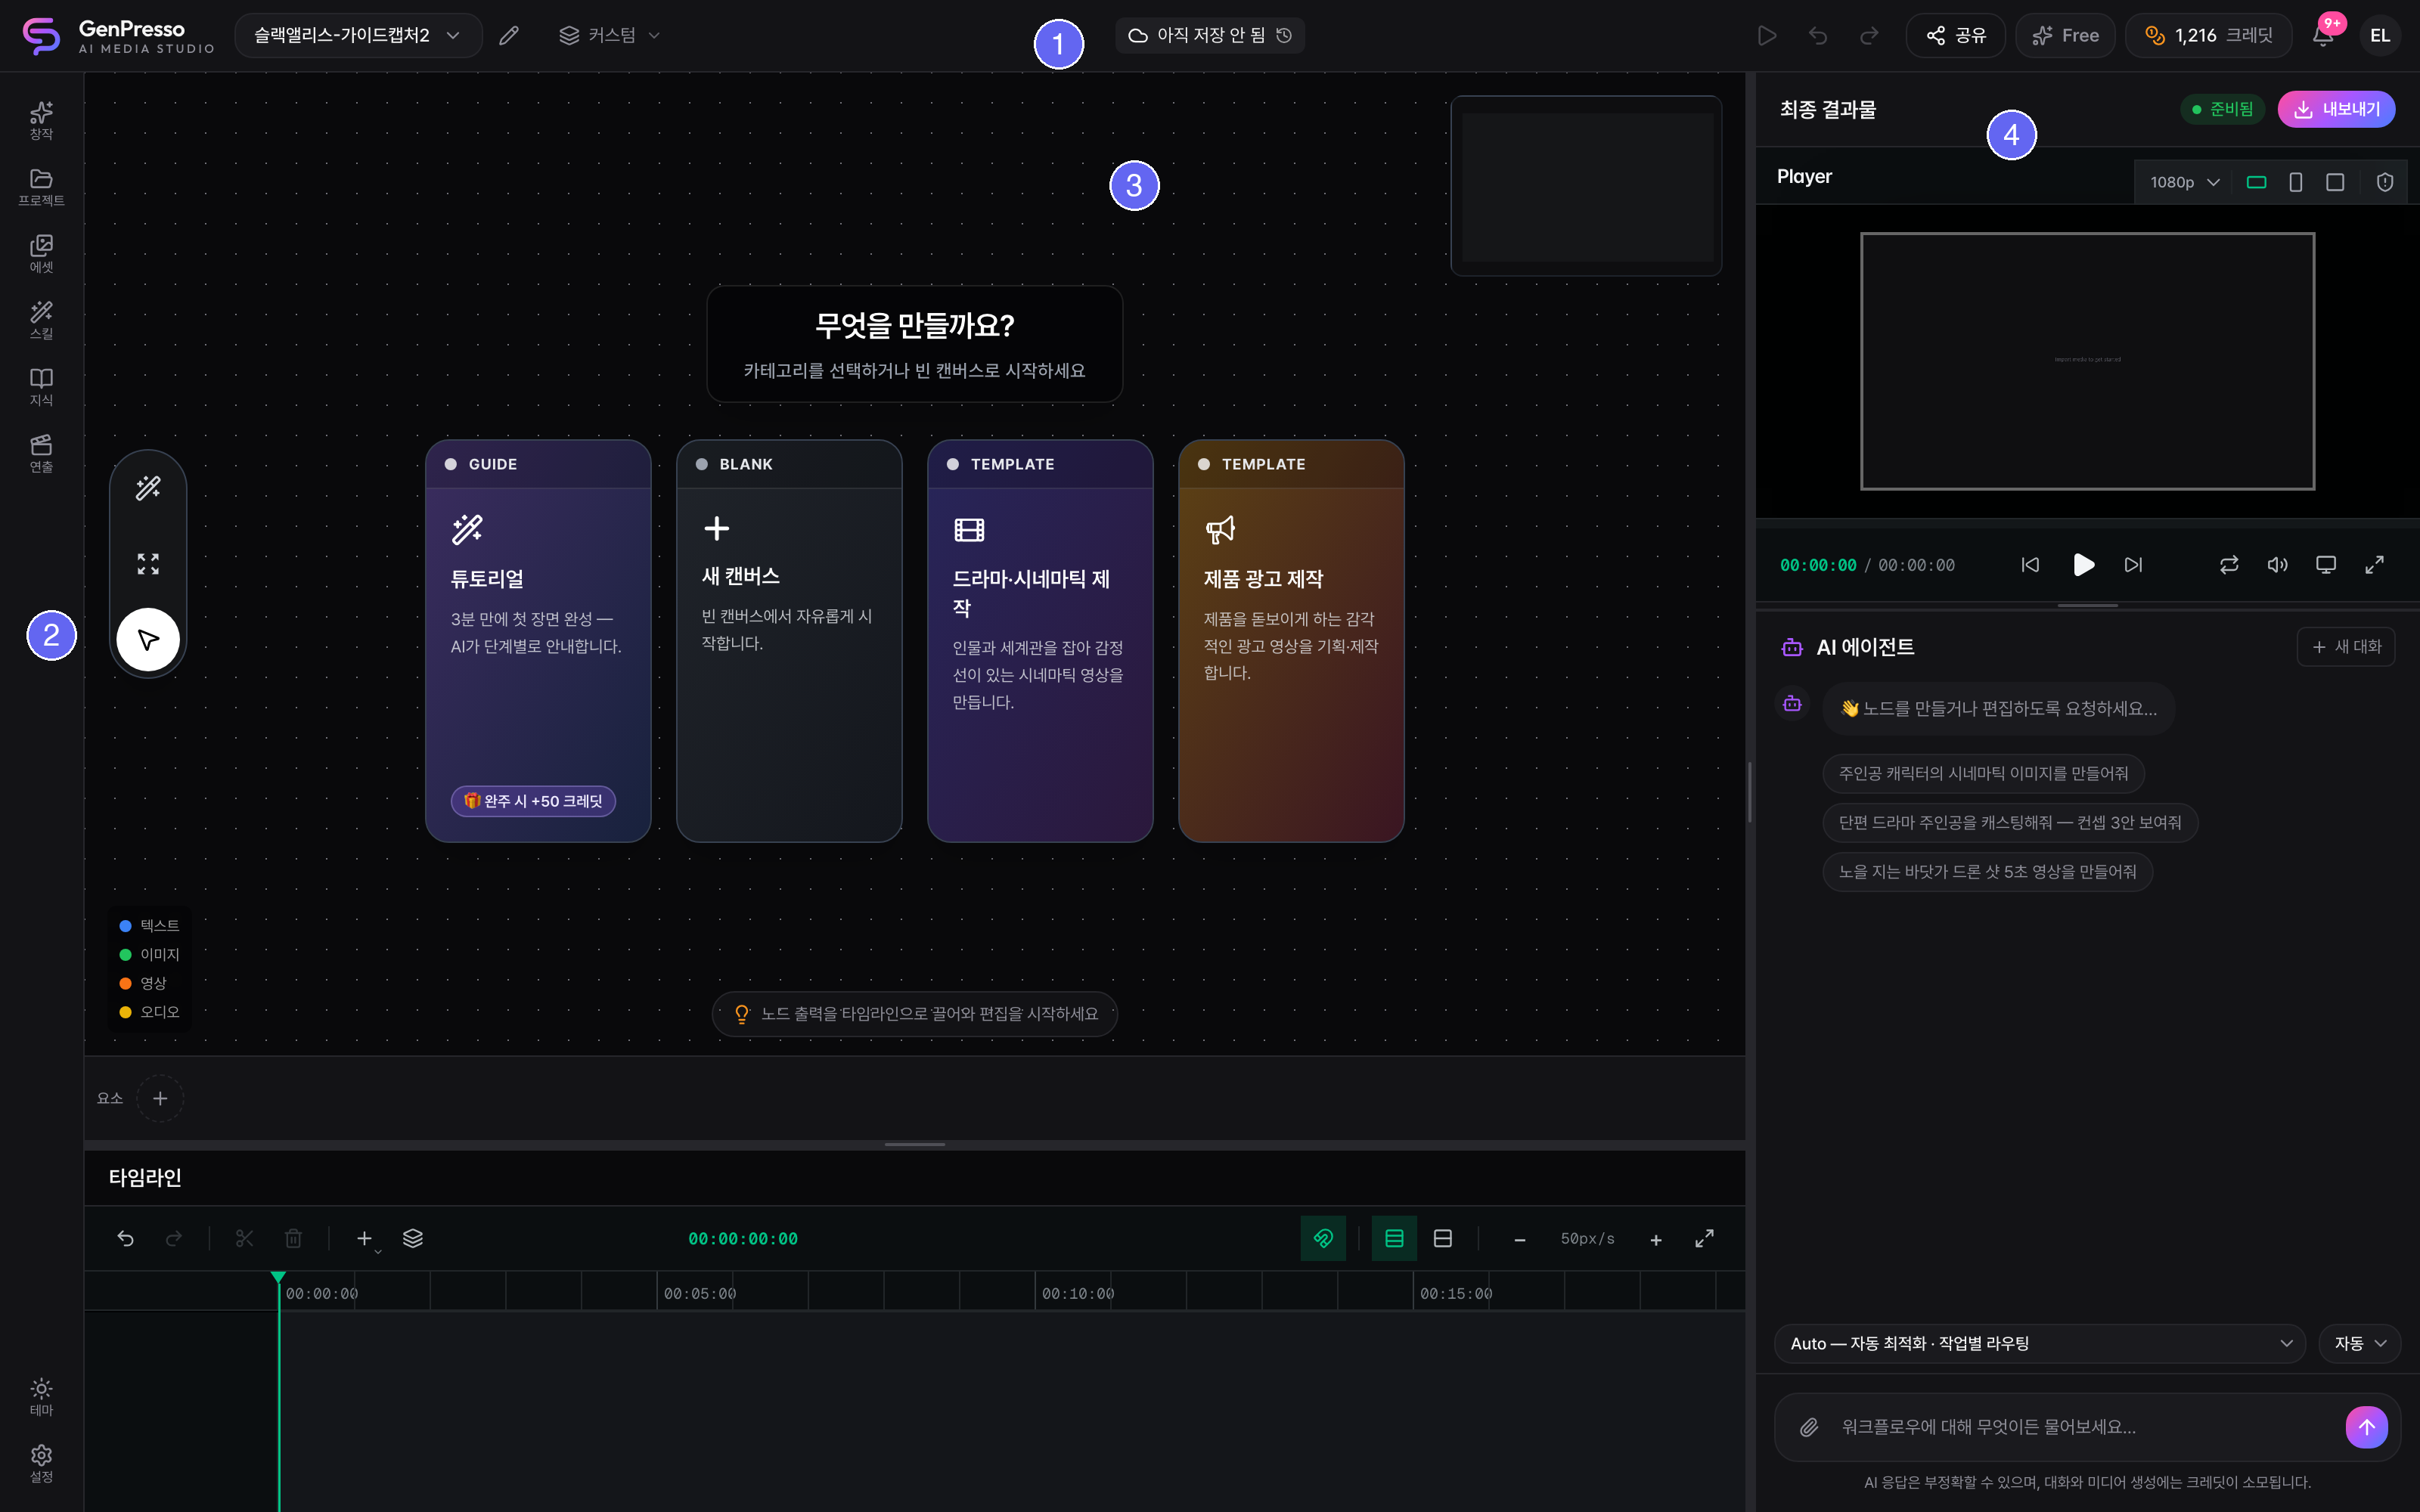The height and width of the screenshot is (1512, 2420).
Task: Open the 에셋 assets sidebar item
Action: click(41, 254)
